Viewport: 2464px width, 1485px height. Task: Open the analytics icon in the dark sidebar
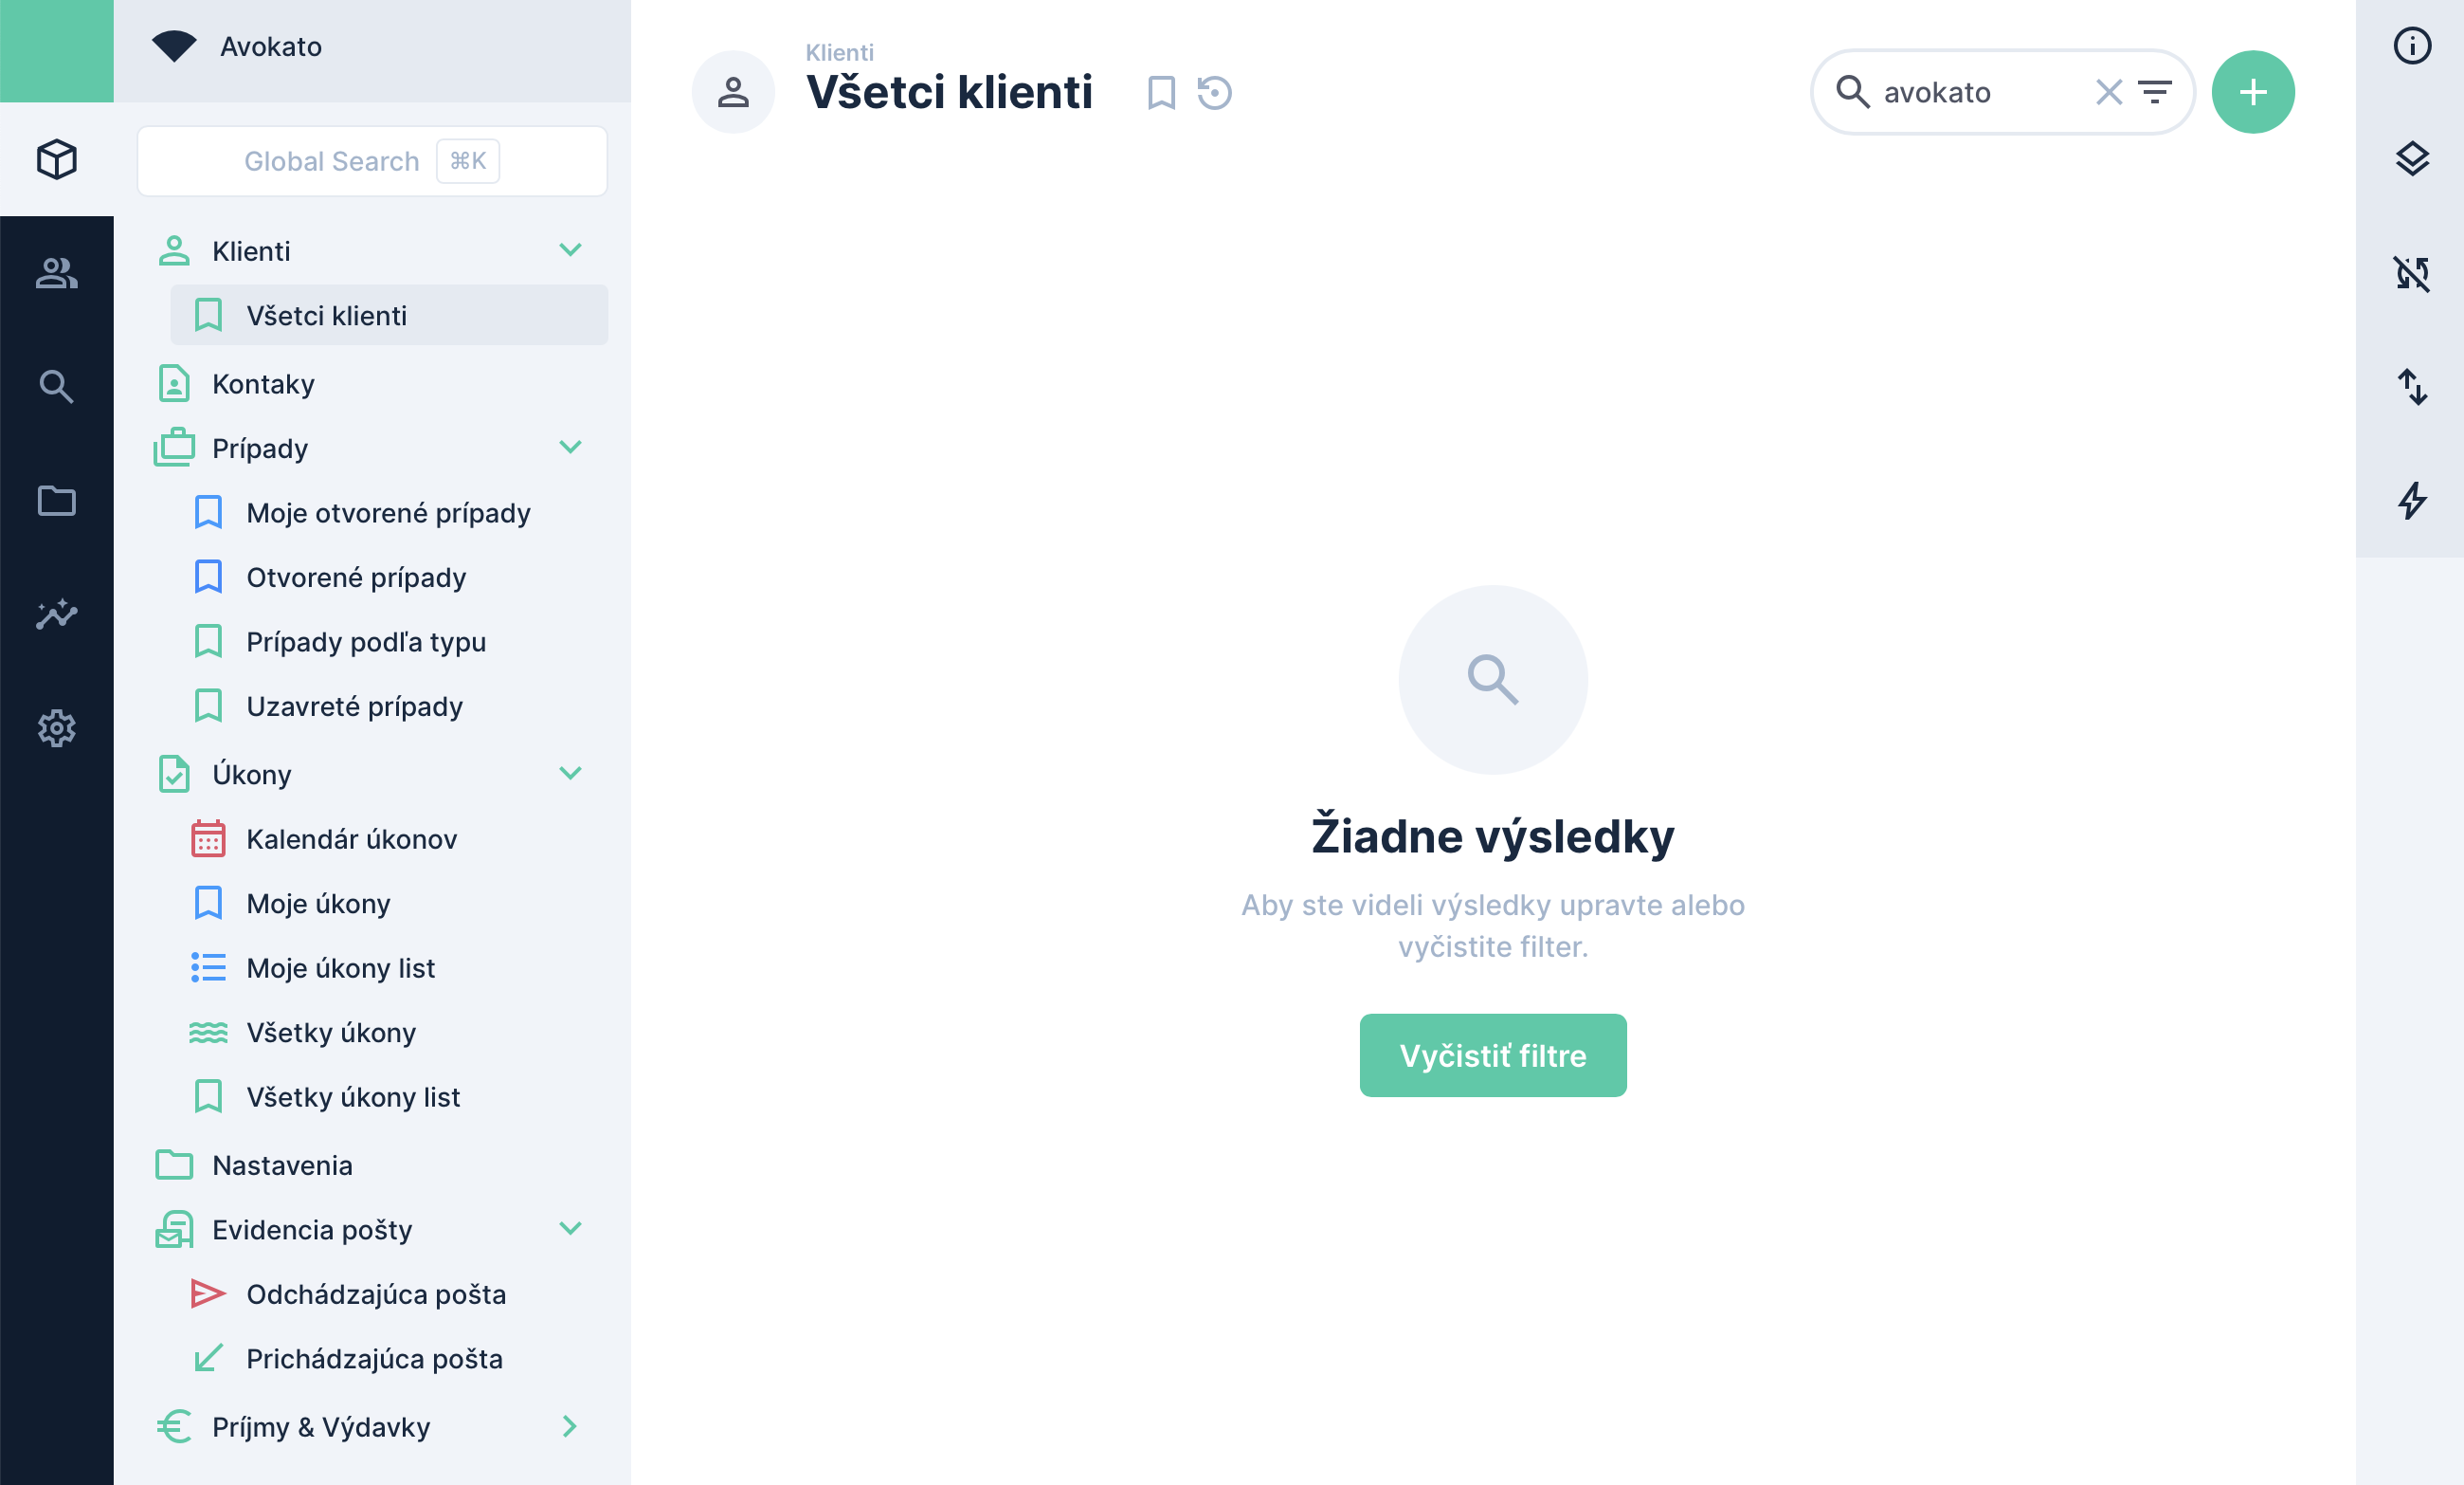point(56,614)
